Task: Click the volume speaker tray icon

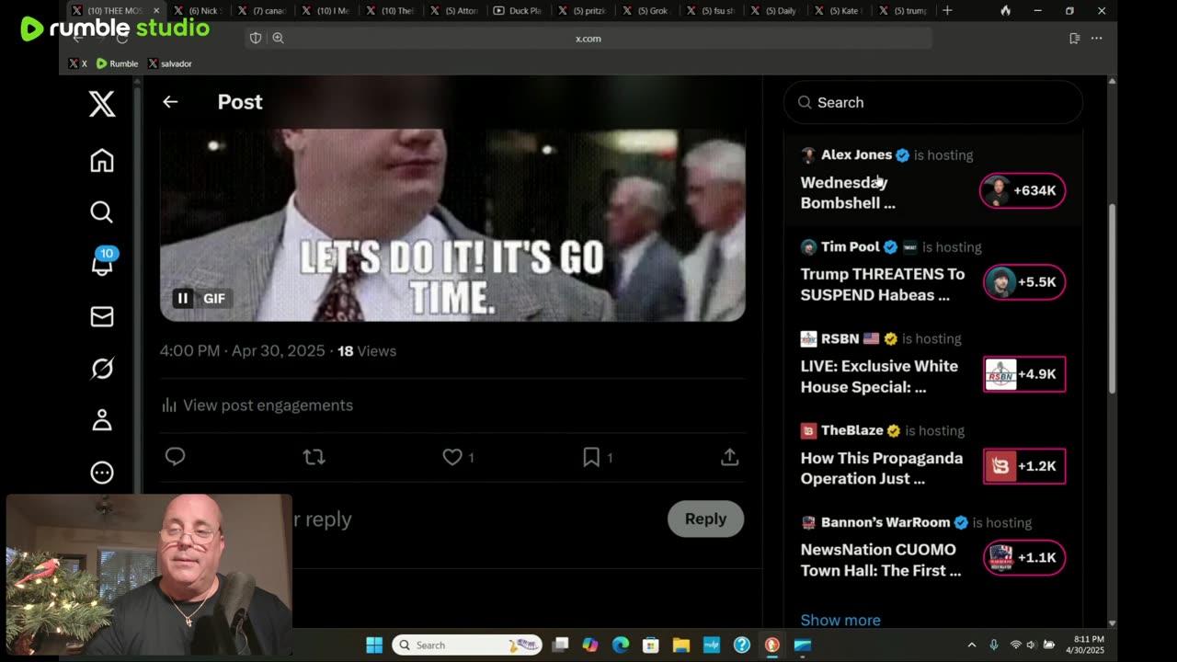Action: (x=1032, y=645)
